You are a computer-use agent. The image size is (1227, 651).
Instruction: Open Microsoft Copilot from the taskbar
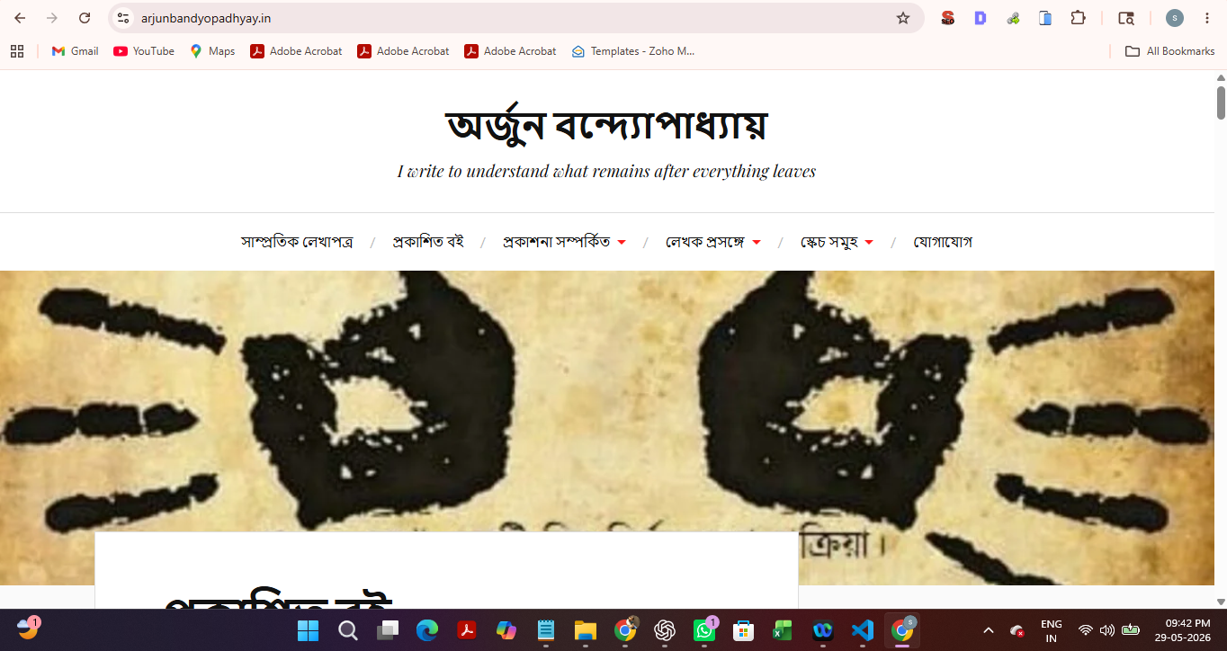pyautogui.click(x=506, y=630)
